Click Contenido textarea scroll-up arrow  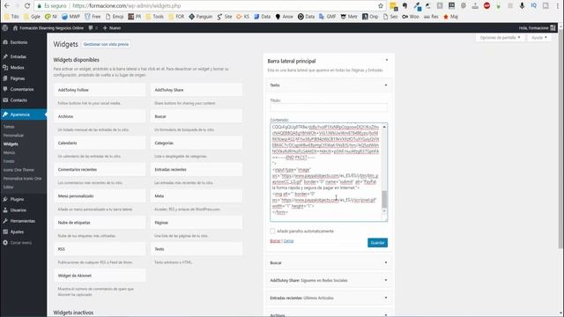[384, 127]
